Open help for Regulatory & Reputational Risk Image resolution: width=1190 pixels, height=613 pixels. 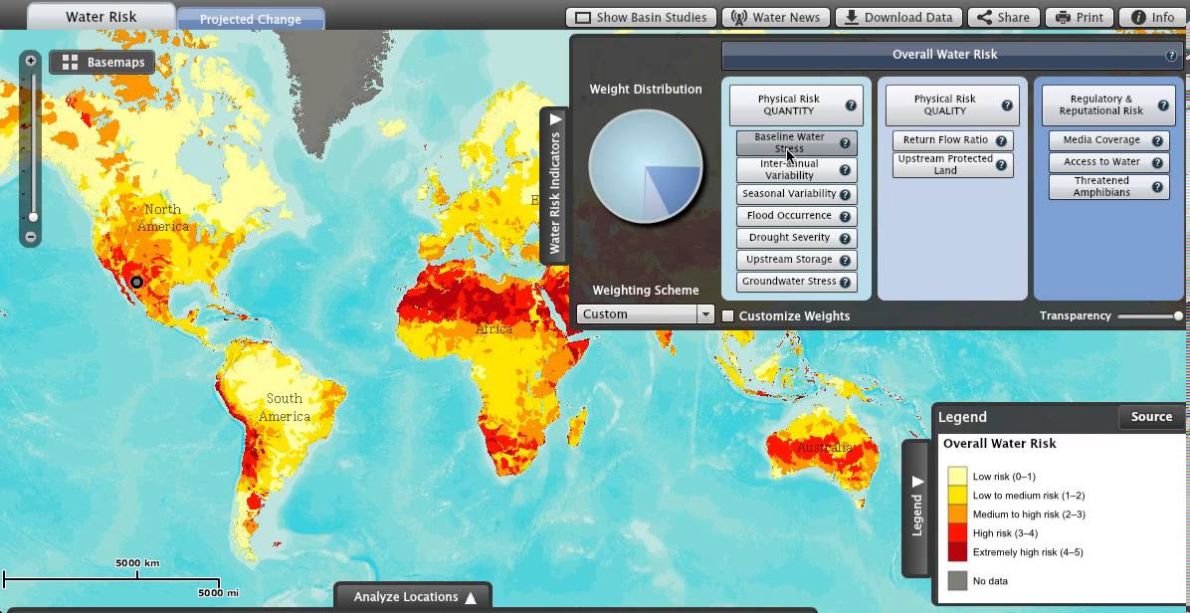click(x=1163, y=105)
